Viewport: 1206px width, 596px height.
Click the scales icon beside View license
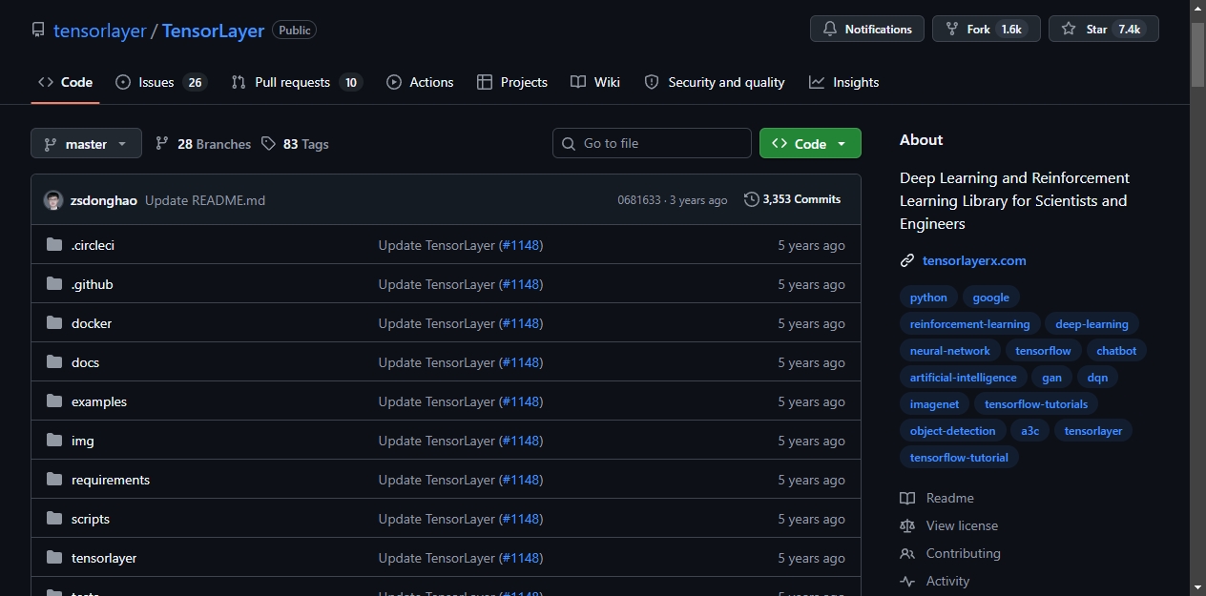907,525
